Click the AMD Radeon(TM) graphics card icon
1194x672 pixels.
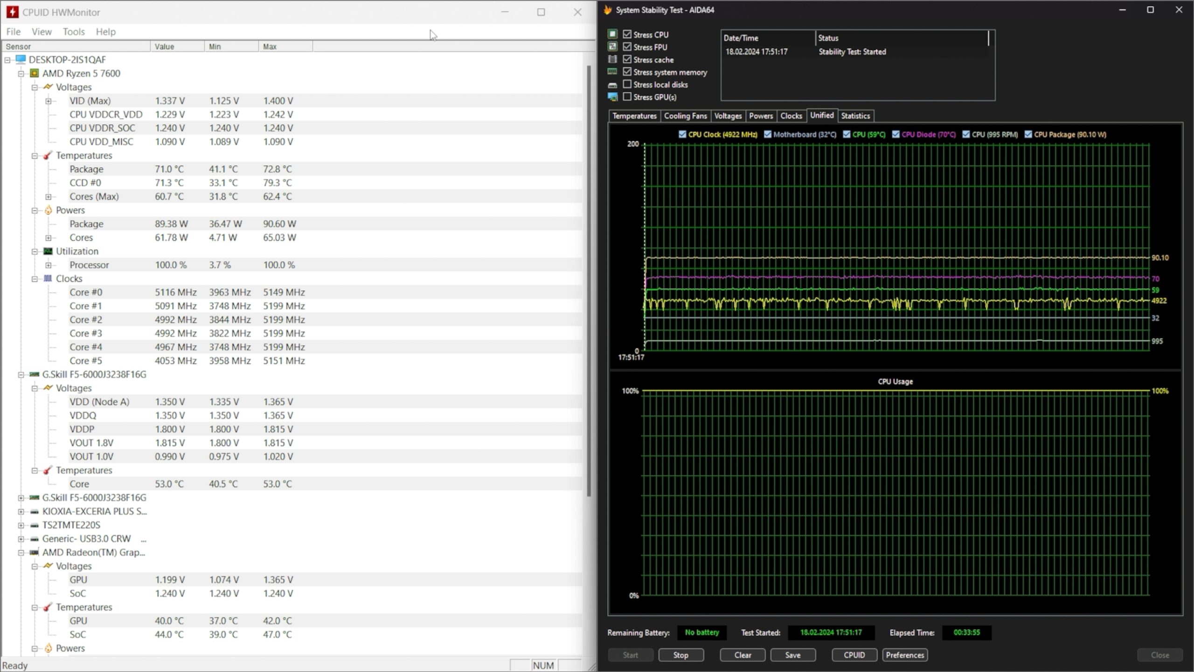tap(35, 553)
